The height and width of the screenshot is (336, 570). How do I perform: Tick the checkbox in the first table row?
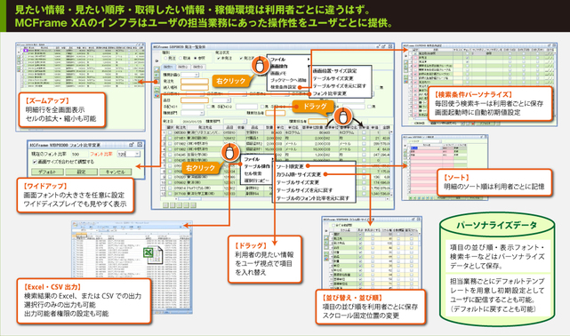[170, 132]
